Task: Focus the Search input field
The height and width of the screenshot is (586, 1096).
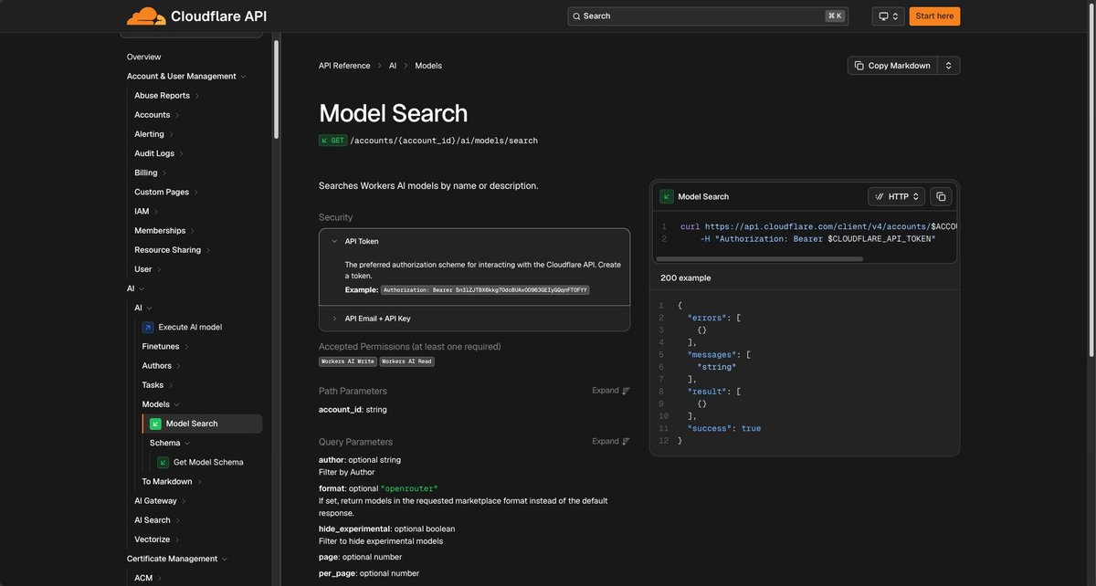Action: pyautogui.click(x=708, y=16)
